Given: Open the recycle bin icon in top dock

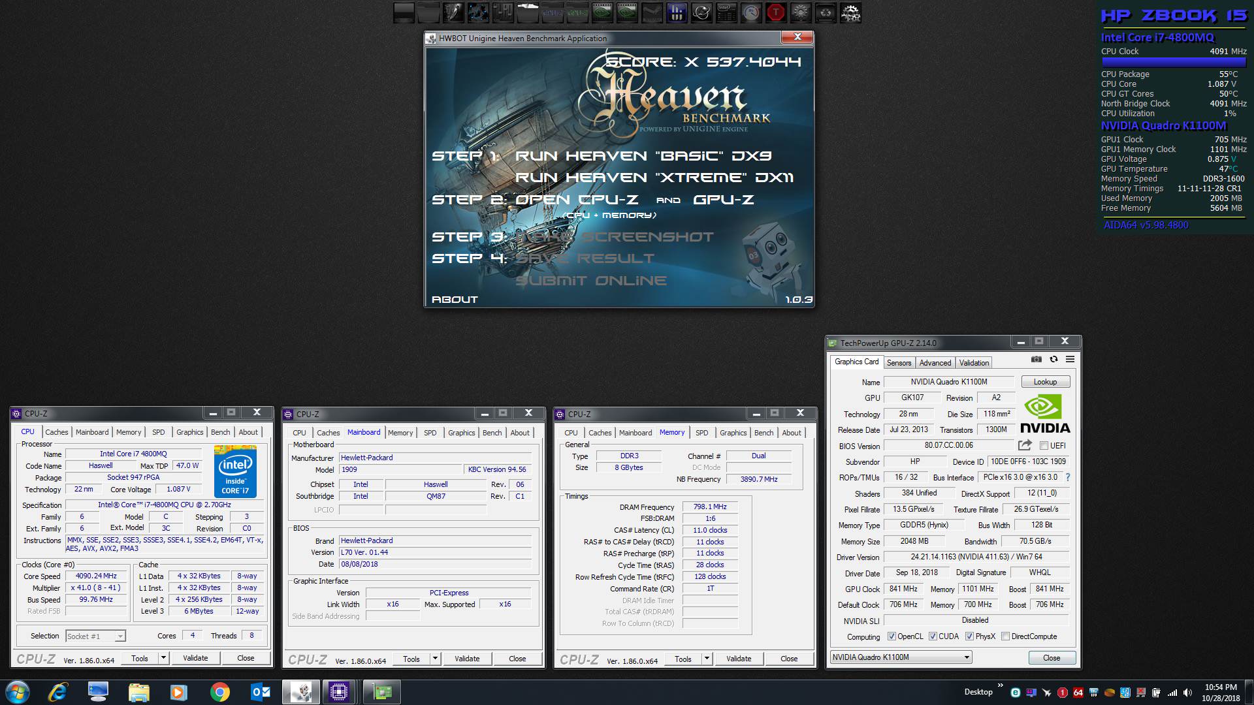Looking at the screenshot, I should (826, 12).
